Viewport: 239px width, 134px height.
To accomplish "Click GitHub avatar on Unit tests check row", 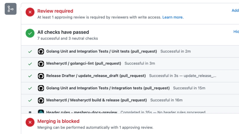I will click(x=41, y=51).
